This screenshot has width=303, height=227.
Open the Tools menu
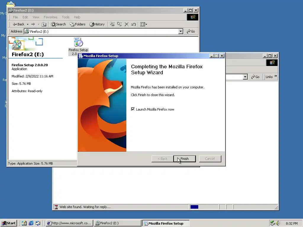pos(65,17)
